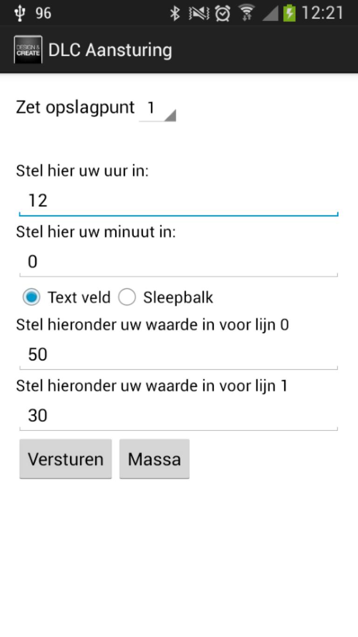
Task: Click the lijn 1 value field
Action: 179,415
